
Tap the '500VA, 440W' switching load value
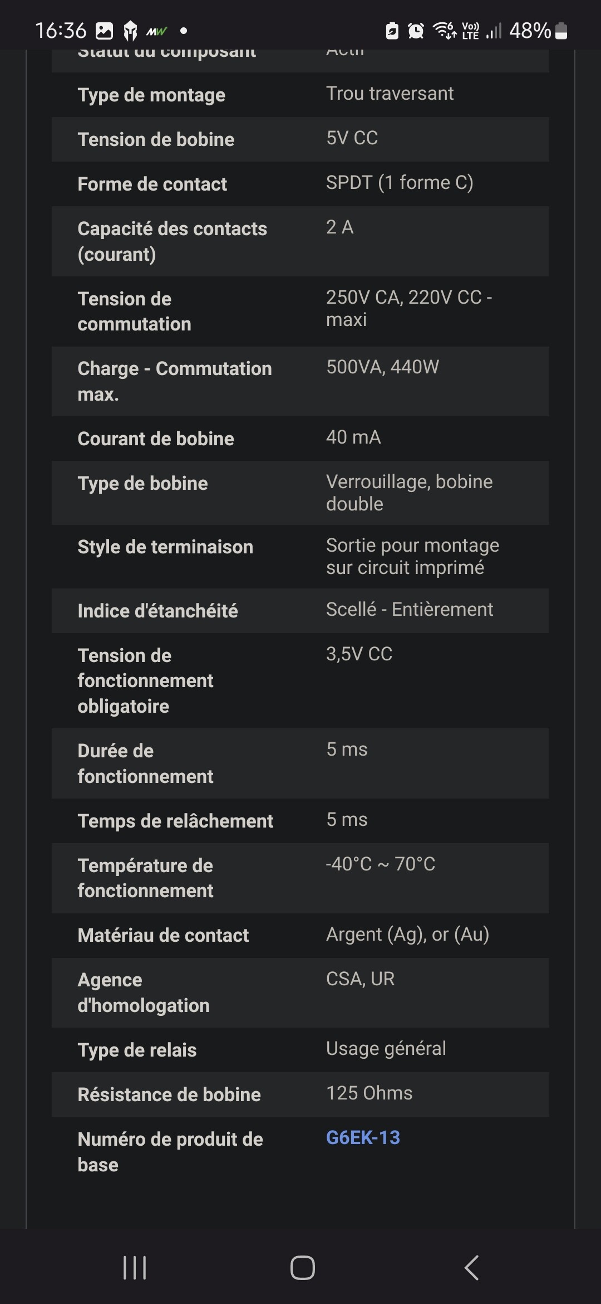pyautogui.click(x=382, y=367)
